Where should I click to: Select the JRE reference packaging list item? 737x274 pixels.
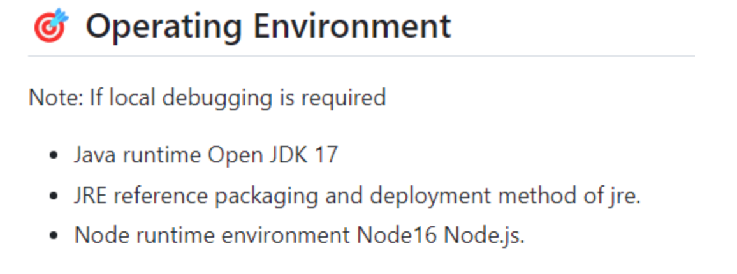(357, 196)
